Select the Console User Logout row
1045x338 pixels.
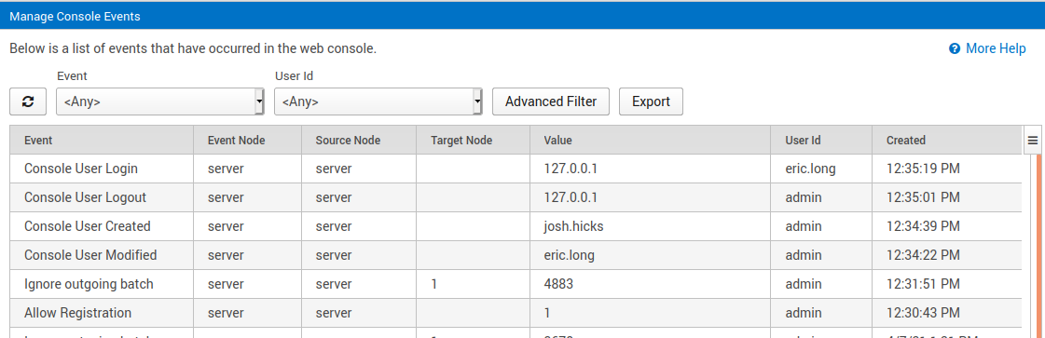(516, 197)
